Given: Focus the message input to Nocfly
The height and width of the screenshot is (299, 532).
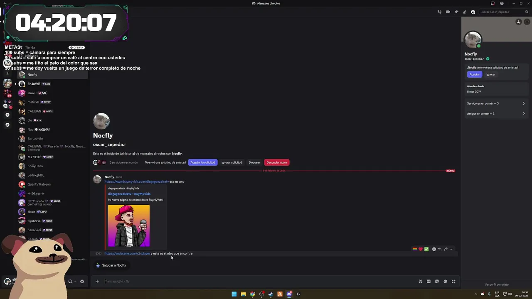Looking at the screenshot, I should click(x=258, y=281).
